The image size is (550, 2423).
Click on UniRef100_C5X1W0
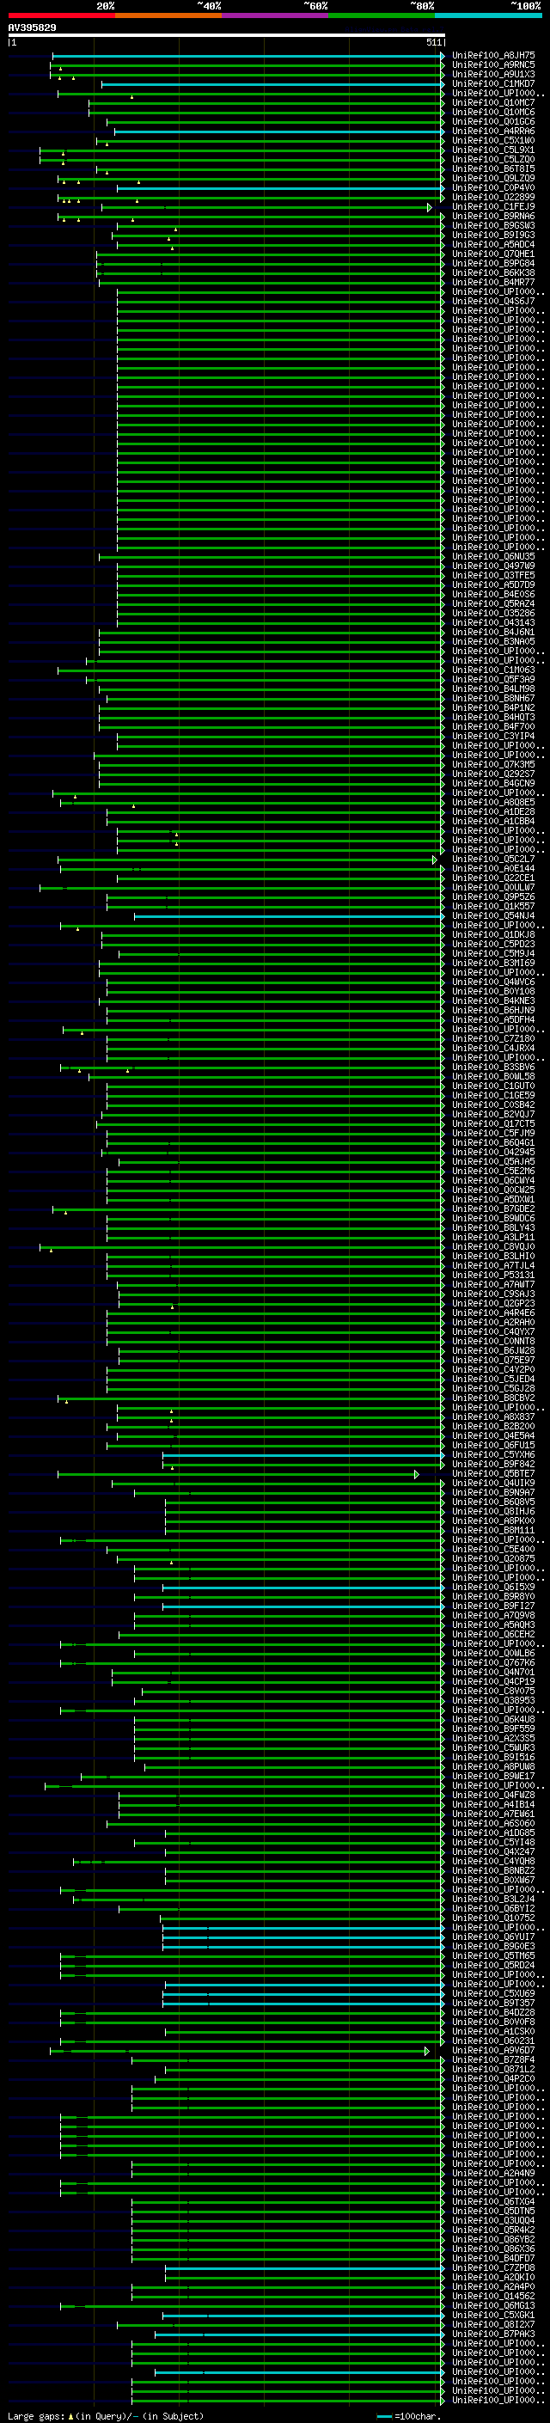493,140
